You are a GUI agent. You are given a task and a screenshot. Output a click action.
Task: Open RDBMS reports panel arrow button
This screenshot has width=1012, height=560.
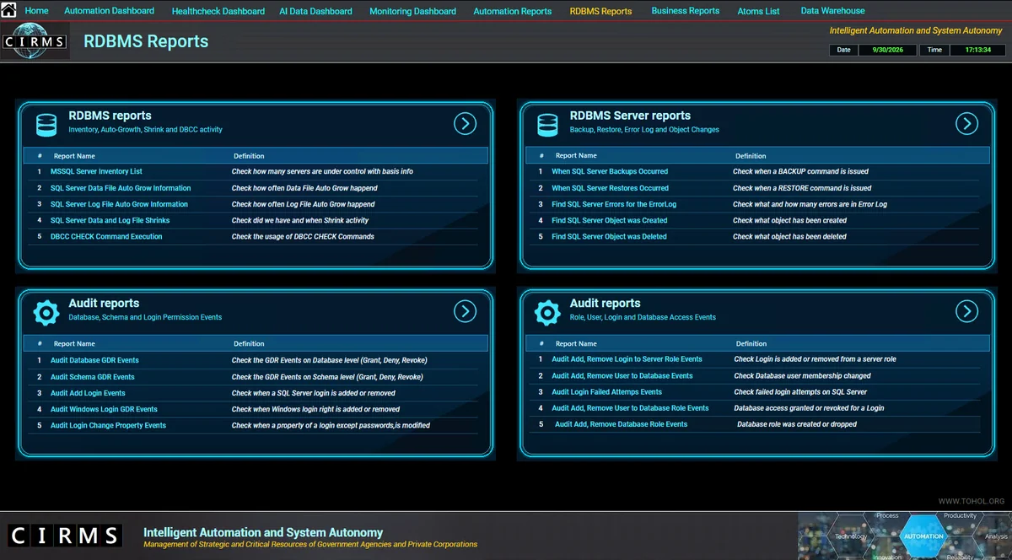tap(465, 124)
